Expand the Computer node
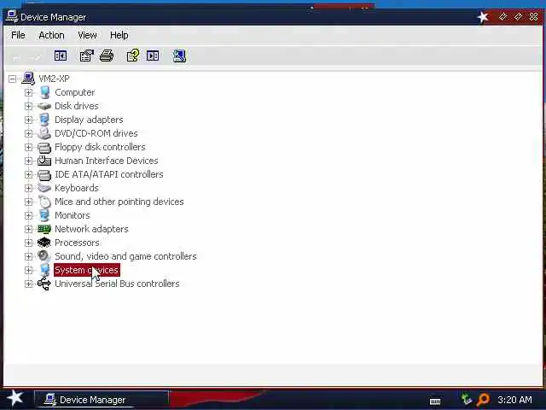 pos(28,92)
